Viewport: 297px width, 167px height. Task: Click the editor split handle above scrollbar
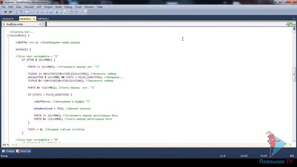pos(294,28)
